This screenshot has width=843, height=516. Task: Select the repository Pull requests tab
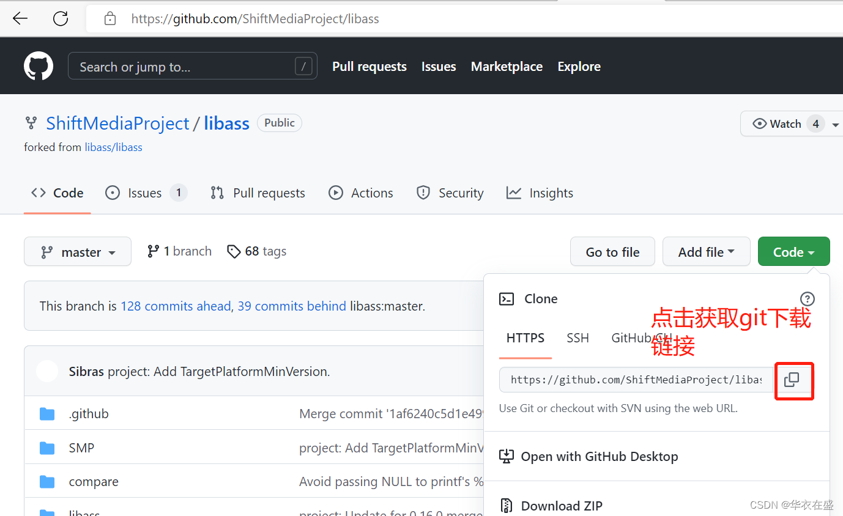click(258, 193)
